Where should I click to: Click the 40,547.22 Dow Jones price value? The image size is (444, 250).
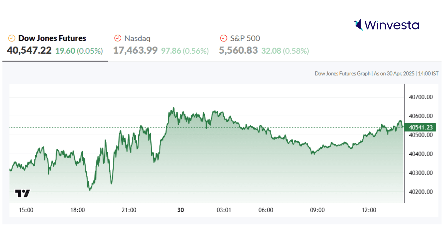click(29, 51)
